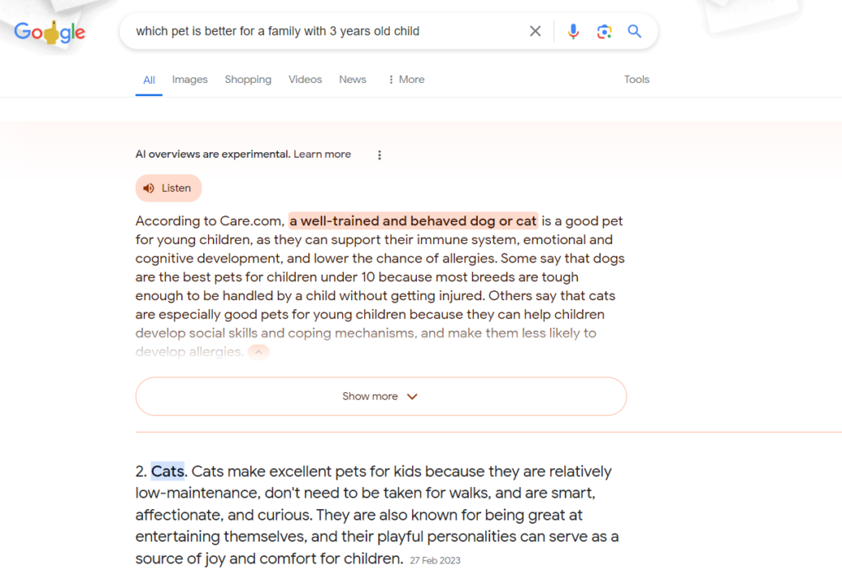This screenshot has width=842, height=579.
Task: Click the blue magnifier search icon
Action: 634,31
